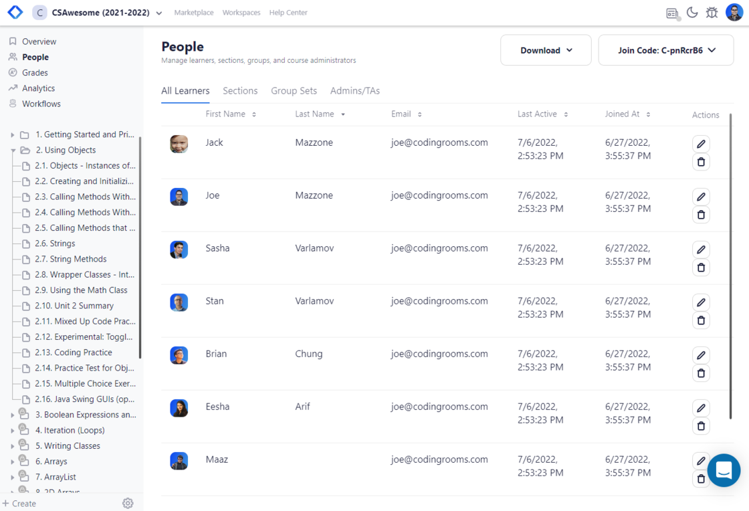Open the Download dropdown
The height and width of the screenshot is (511, 749).
(x=546, y=50)
